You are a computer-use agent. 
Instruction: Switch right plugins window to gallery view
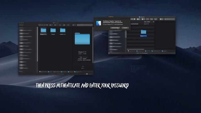coord(134,19)
